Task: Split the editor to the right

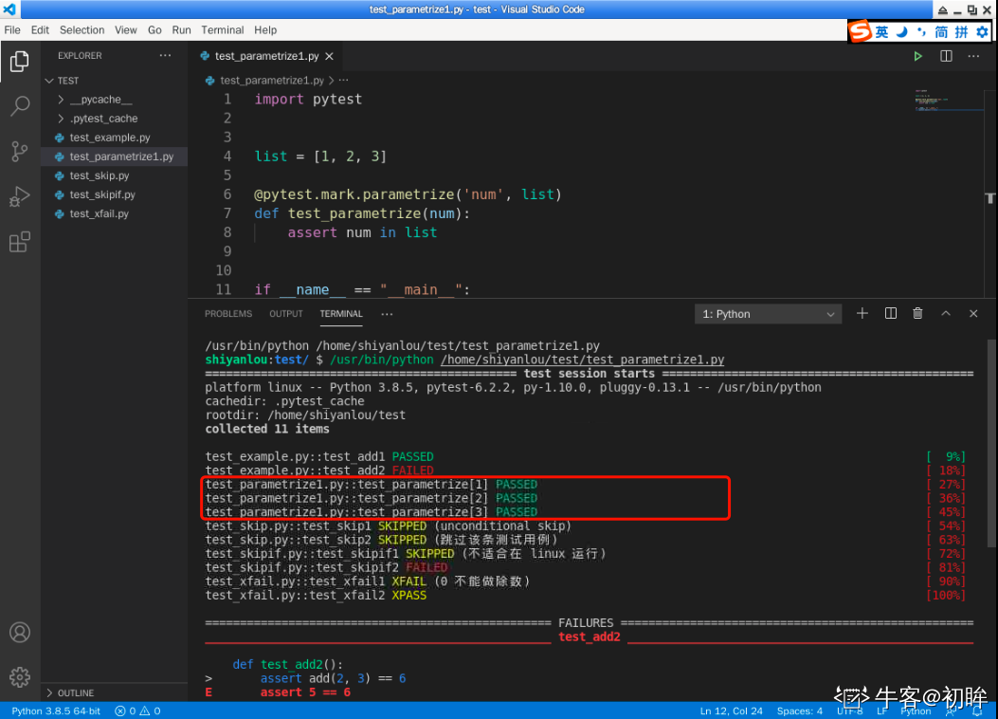Action: pos(947,56)
